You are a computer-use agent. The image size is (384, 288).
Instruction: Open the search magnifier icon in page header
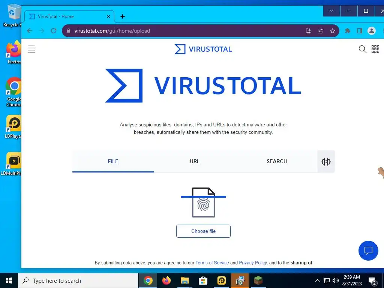[363, 49]
